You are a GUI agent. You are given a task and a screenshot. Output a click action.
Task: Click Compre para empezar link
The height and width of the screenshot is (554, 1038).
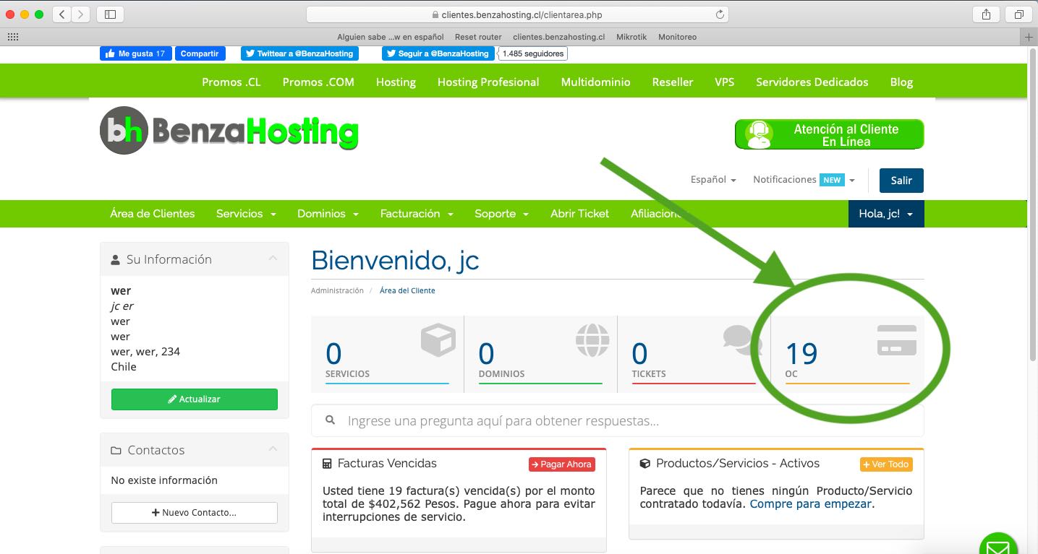(x=811, y=504)
